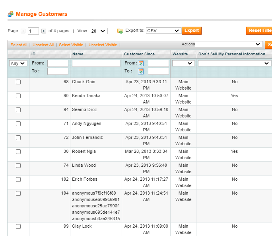Sort by Customer Since column header
The image size is (272, 236).
coord(139,54)
